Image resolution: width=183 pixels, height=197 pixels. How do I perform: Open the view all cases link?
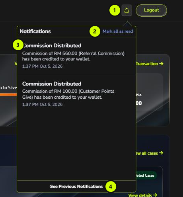pos(149,153)
